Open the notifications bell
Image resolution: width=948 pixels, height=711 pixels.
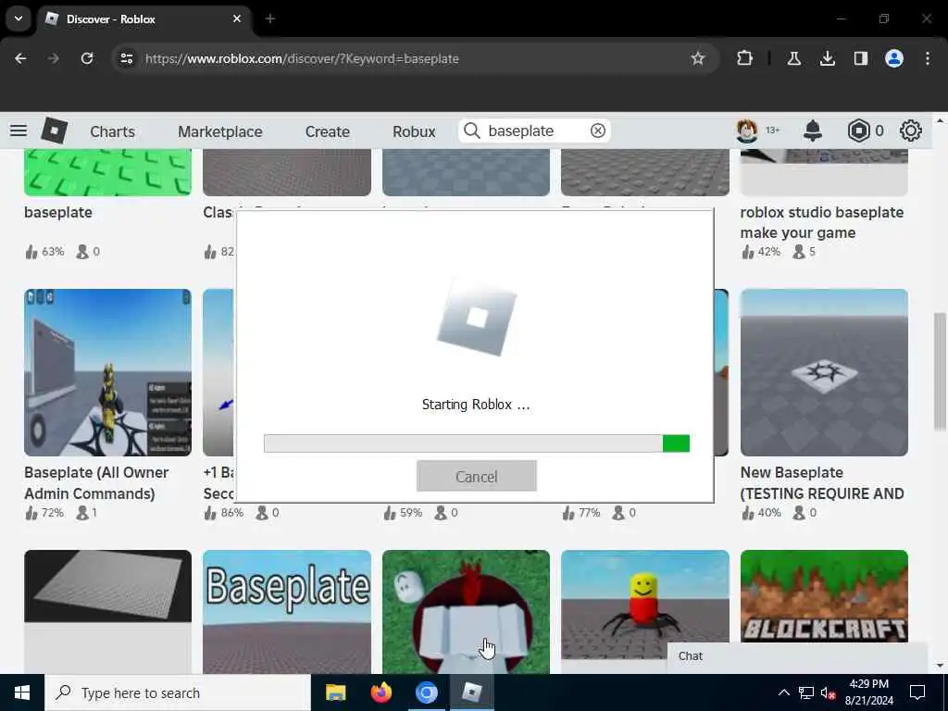[812, 131]
